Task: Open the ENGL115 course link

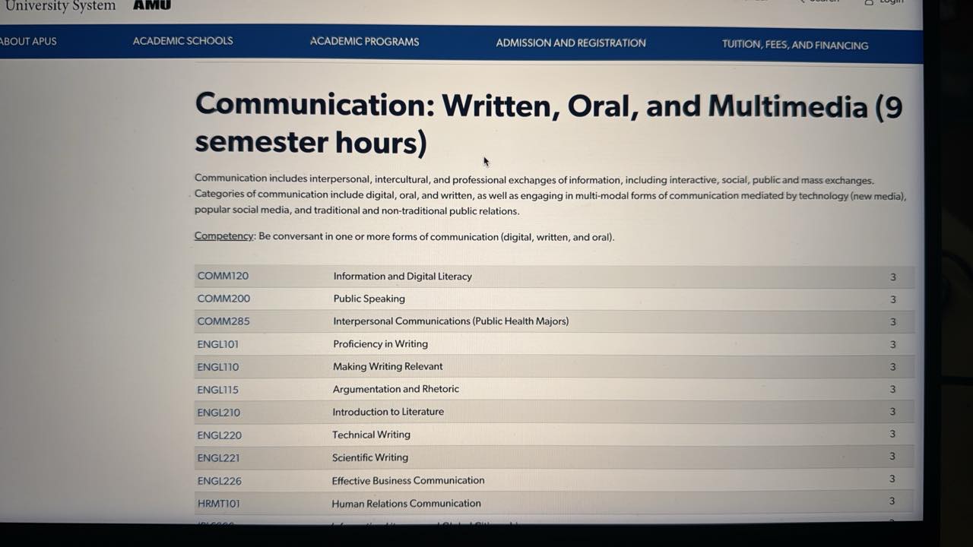Action: tap(217, 390)
